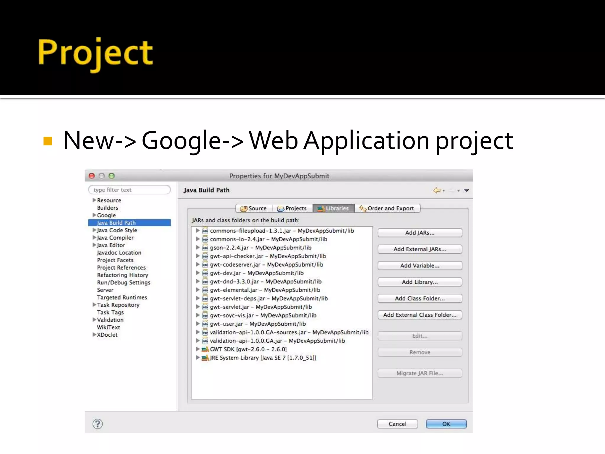Expand the Resource tree node
605x454 pixels.
pos(94,200)
